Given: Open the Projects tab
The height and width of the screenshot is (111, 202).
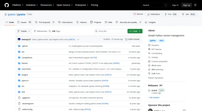Looking at the screenshot, I should (96, 22).
